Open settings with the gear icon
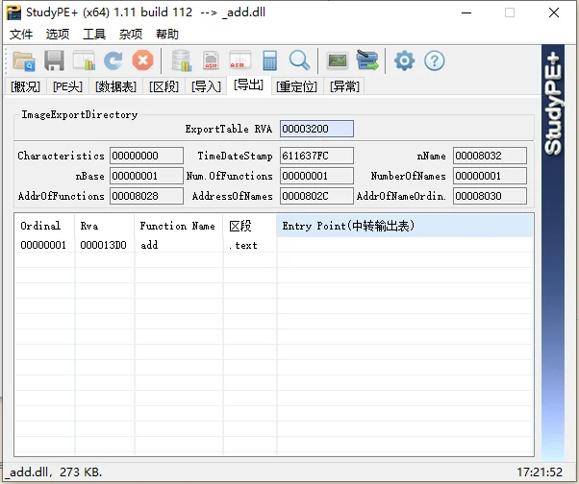 click(x=404, y=60)
